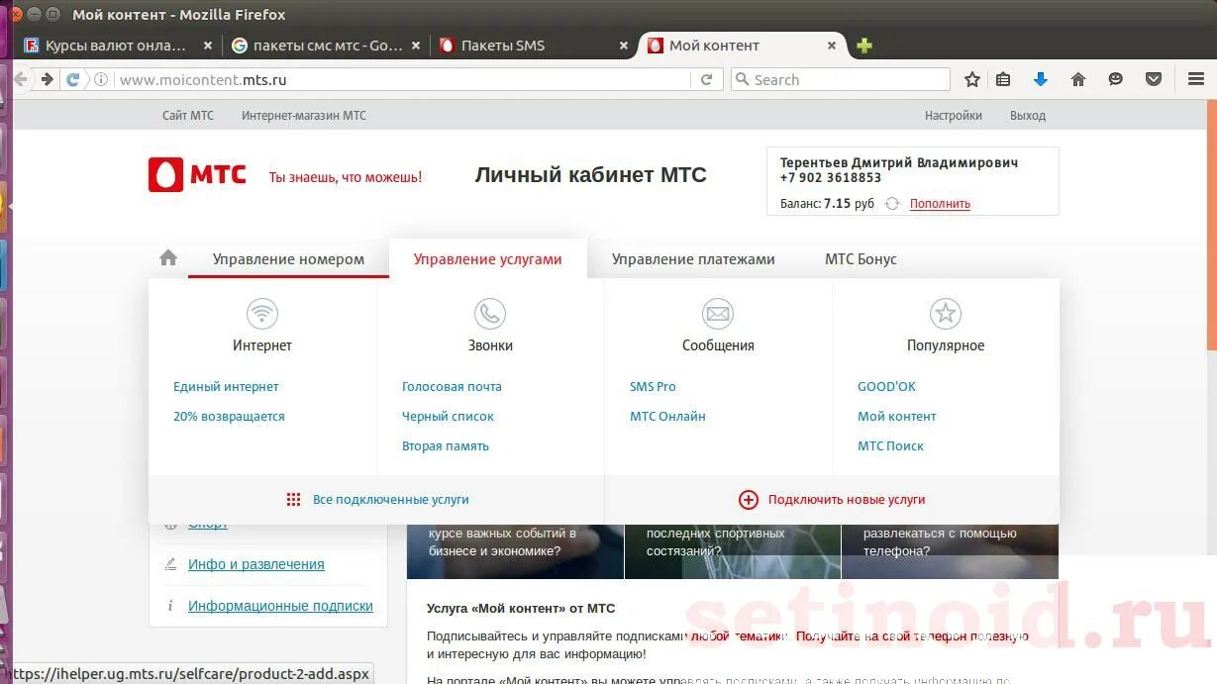Open МТС Бонус menu
The width and height of the screenshot is (1217, 684).
tap(861, 259)
